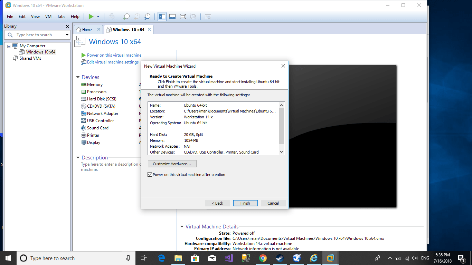Click the Back button in wizard
472x265 pixels.
pyautogui.click(x=217, y=203)
